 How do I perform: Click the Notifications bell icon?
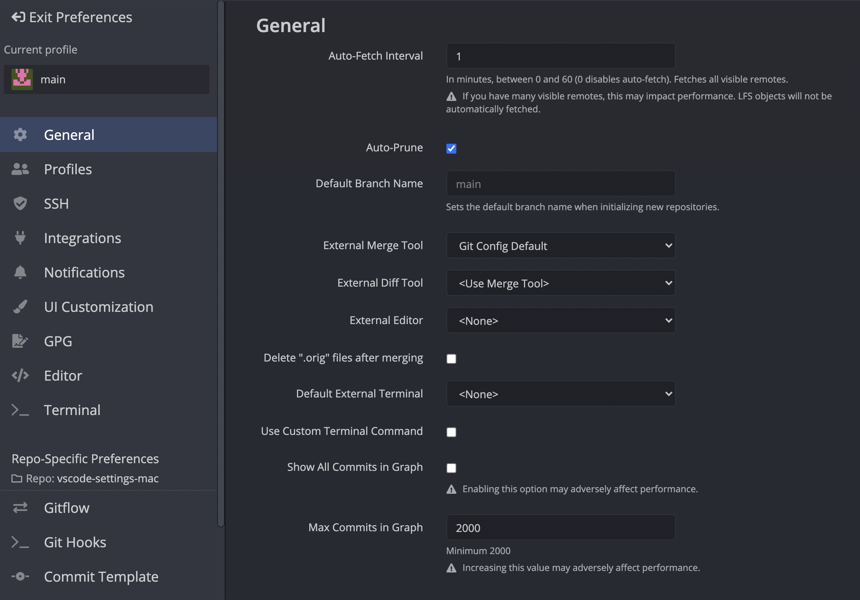(x=20, y=272)
